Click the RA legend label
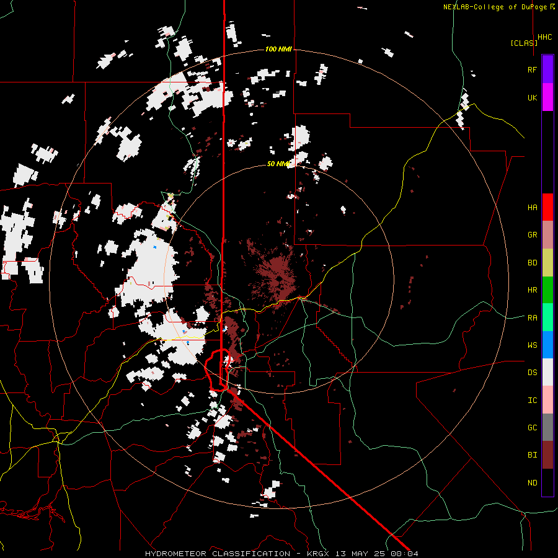This screenshot has height=558, width=558. tap(532, 318)
